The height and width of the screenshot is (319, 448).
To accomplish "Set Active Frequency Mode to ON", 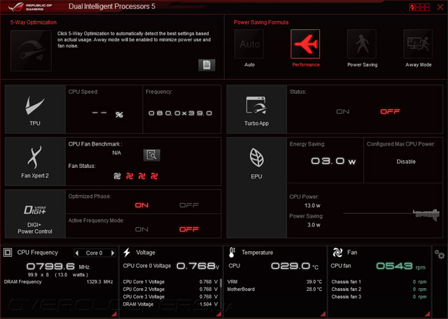I will point(141,229).
